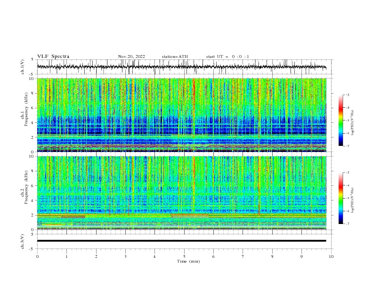
Task: Click the "start UT = 0:0:1" label
Action: [x=227, y=56]
